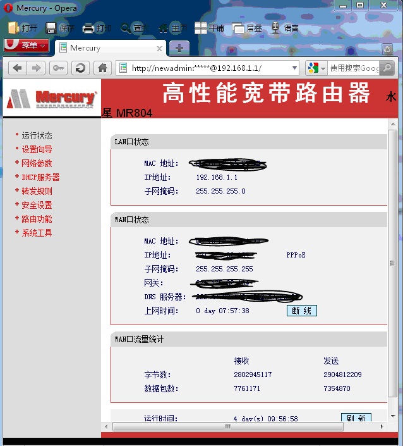Click the 发送 column header
403x446 pixels.
click(x=331, y=361)
